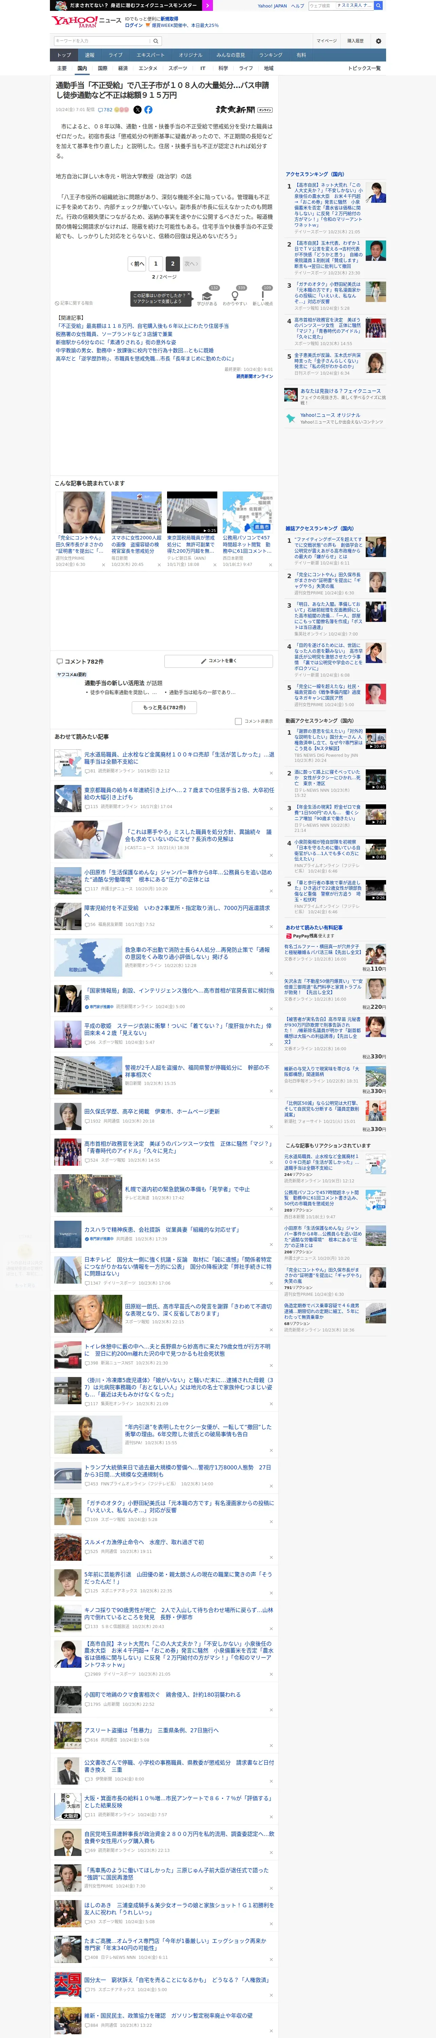Click もっと見る(782件) button

pyautogui.click(x=165, y=707)
